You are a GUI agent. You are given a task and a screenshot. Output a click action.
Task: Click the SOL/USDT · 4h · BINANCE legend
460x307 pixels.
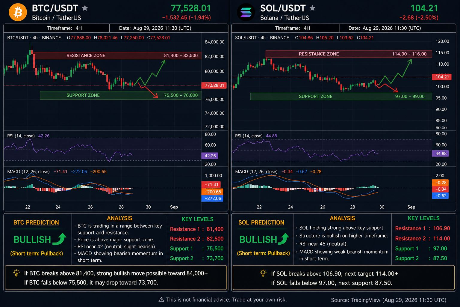pyautogui.click(x=262, y=38)
